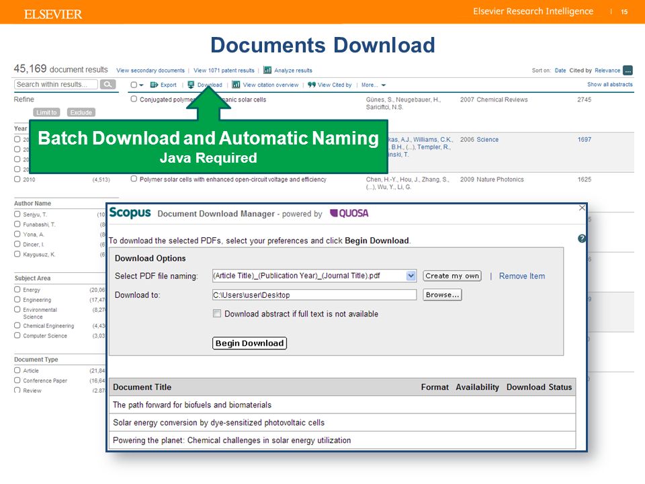The width and height of the screenshot is (645, 484).
Task: Check the 2010 year filter
Action: point(17,179)
